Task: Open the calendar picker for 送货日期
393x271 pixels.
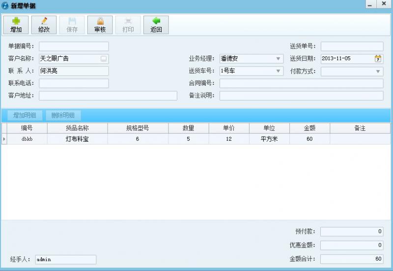Action: [x=378, y=59]
